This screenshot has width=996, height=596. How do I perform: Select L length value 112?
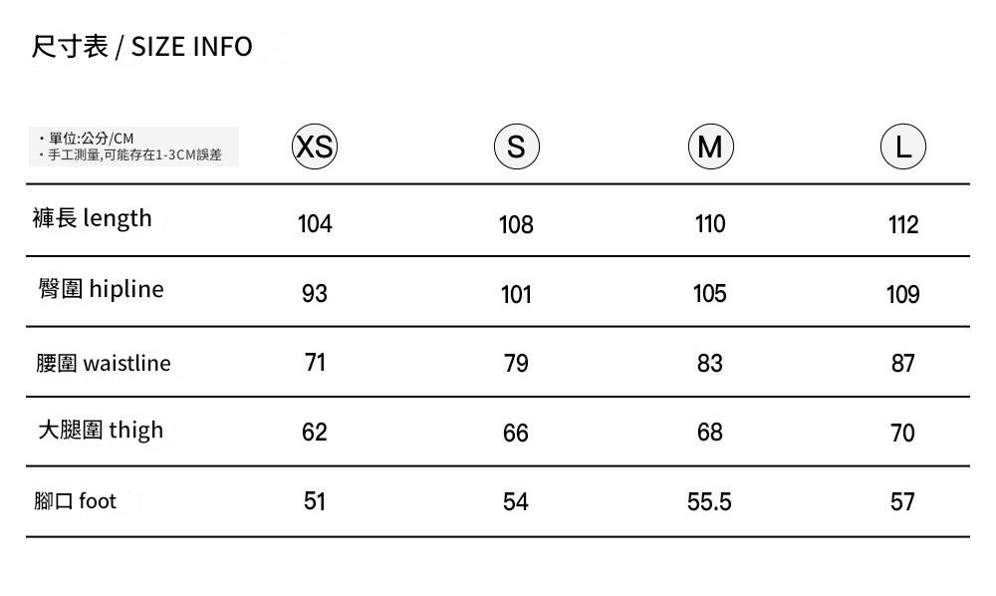903,225
